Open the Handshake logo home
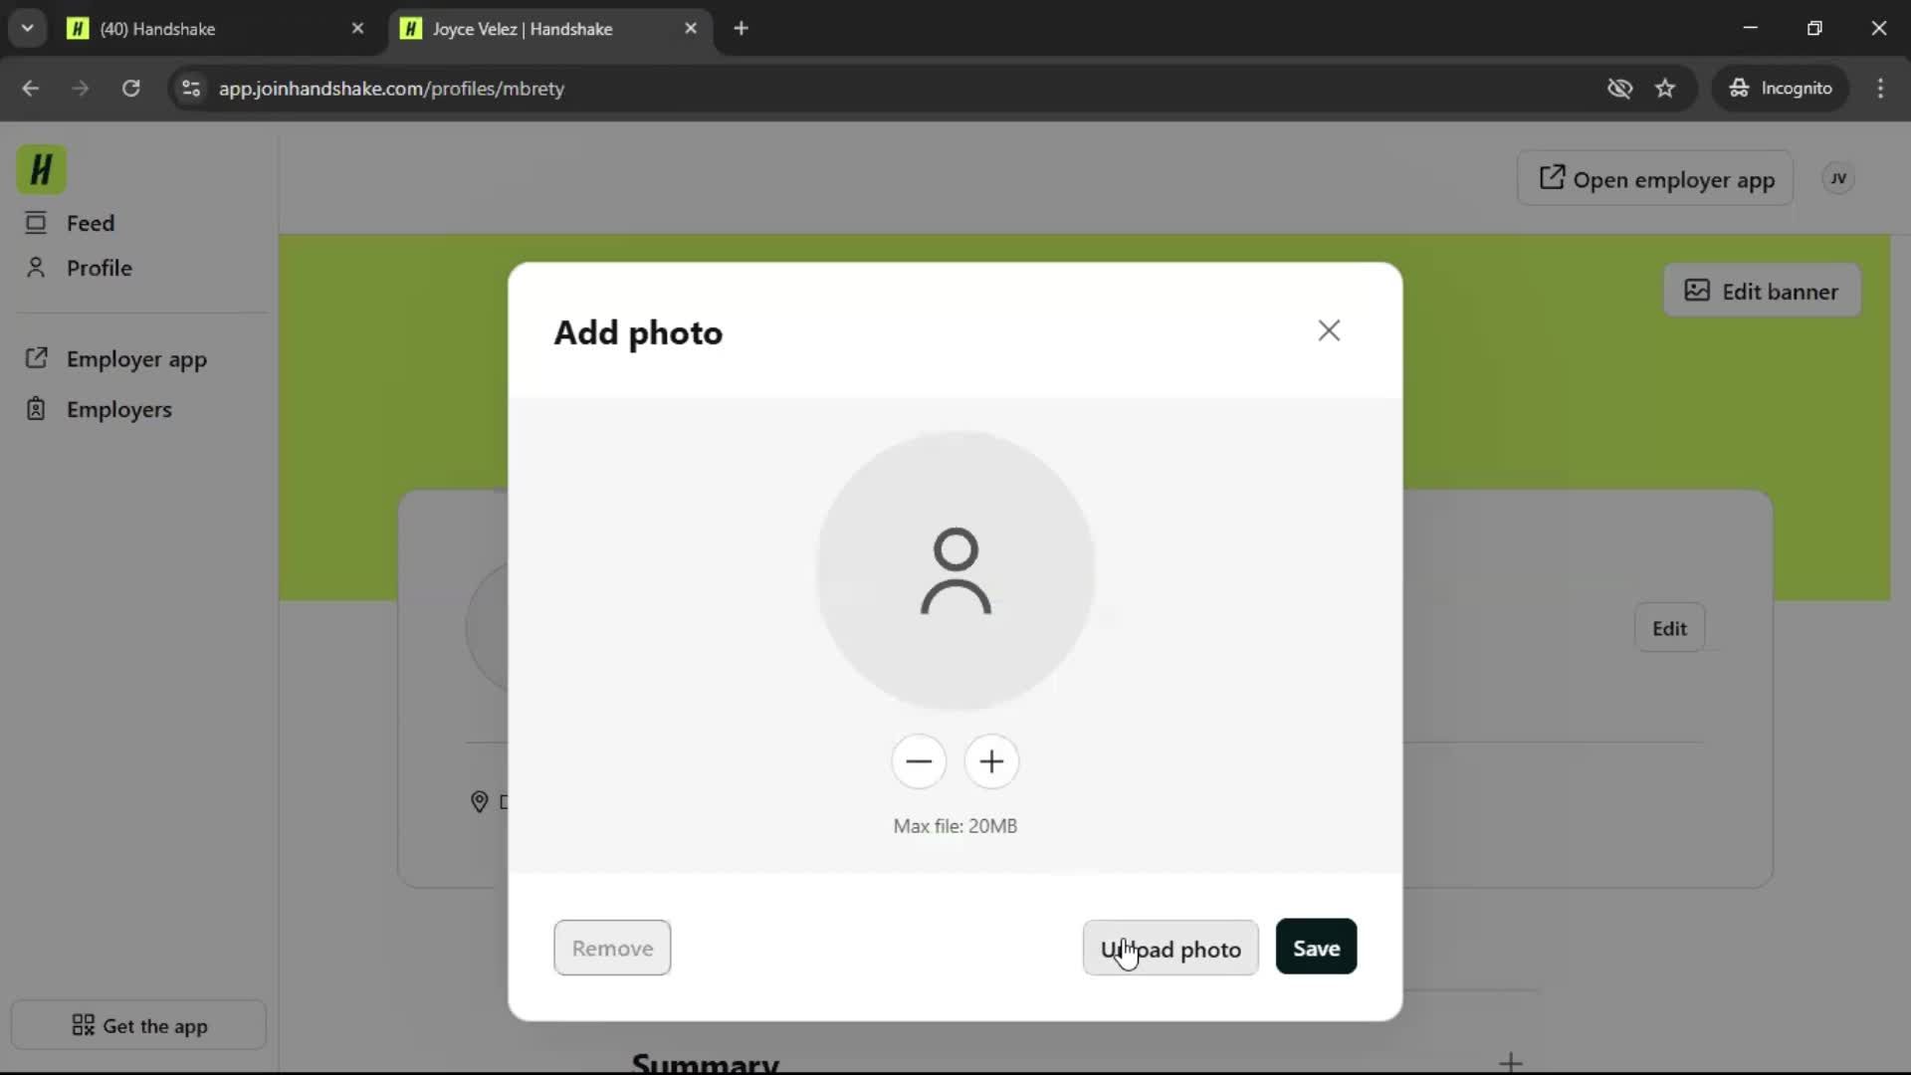The image size is (1911, 1075). (x=41, y=169)
